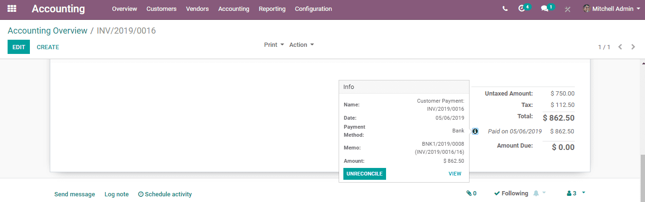
Task: Go to next record arrow
Action: tap(633, 47)
